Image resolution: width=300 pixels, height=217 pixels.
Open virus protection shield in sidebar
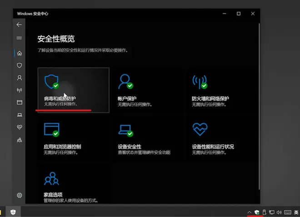[x=20, y=65]
